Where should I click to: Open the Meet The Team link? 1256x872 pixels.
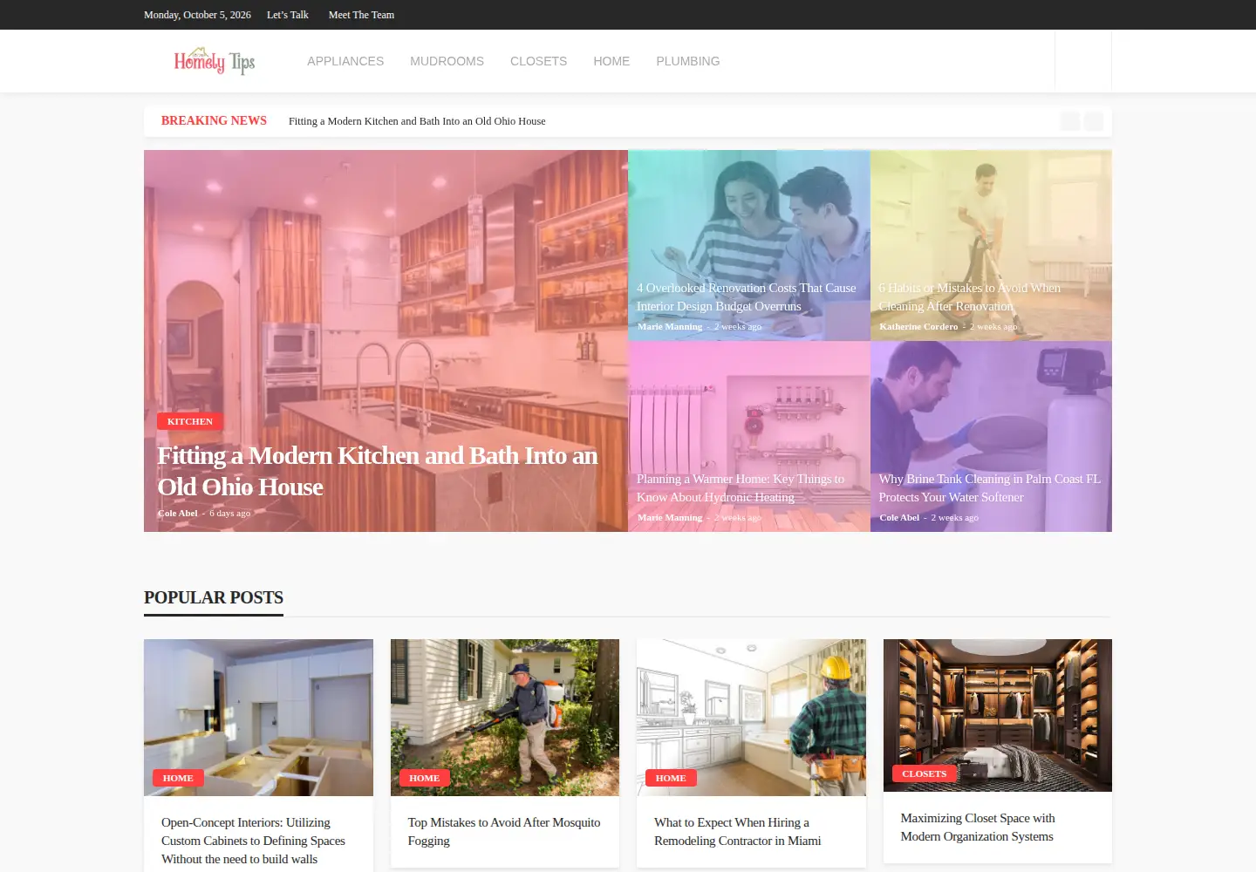[361, 15]
